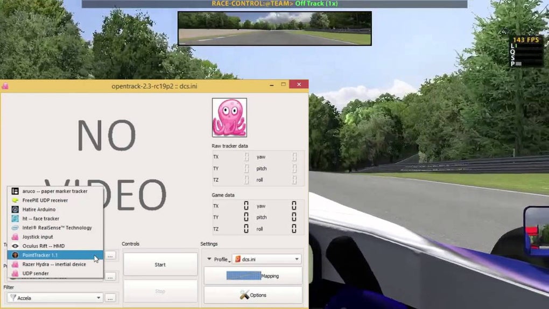The image size is (549, 309).
Task: Choose Joystick input tracker
Action: (x=55, y=237)
